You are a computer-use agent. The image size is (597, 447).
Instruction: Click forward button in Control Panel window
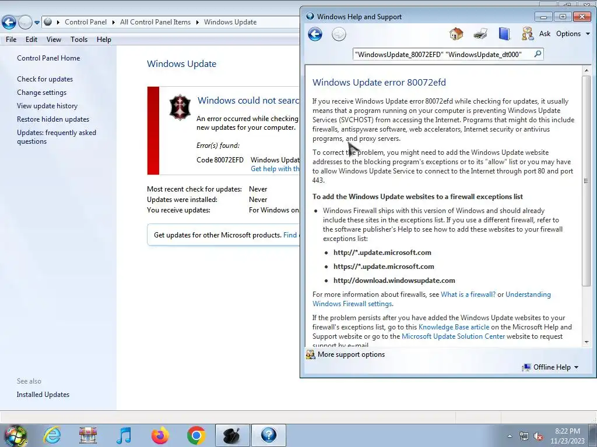click(25, 22)
